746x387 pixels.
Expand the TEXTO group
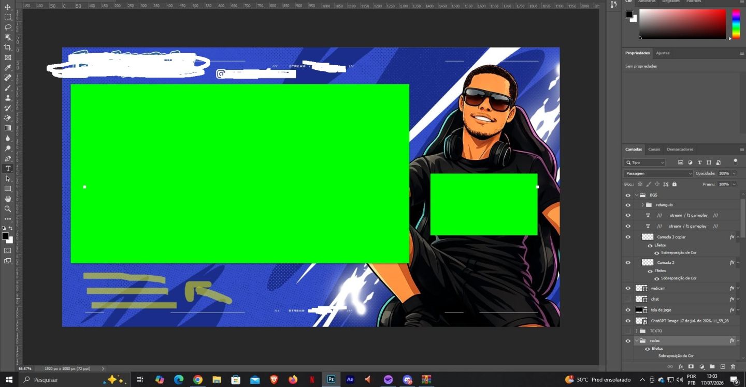(636, 331)
